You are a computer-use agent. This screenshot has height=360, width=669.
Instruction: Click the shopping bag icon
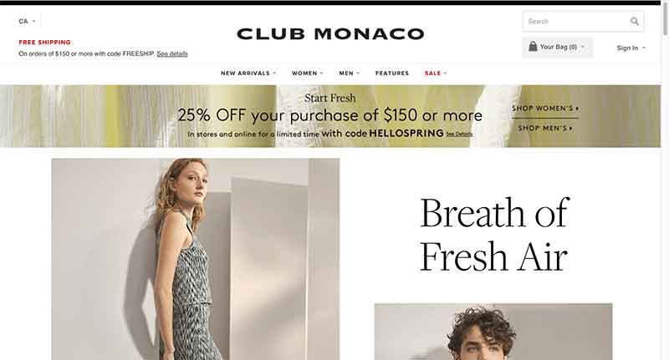coord(533,46)
